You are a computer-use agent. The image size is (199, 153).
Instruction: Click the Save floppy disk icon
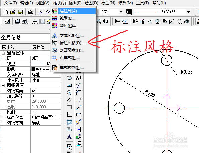click(20, 12)
